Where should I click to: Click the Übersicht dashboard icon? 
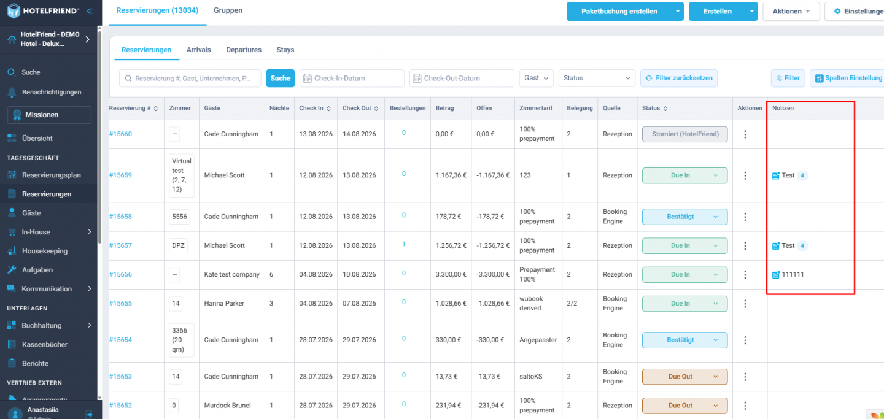tap(12, 138)
